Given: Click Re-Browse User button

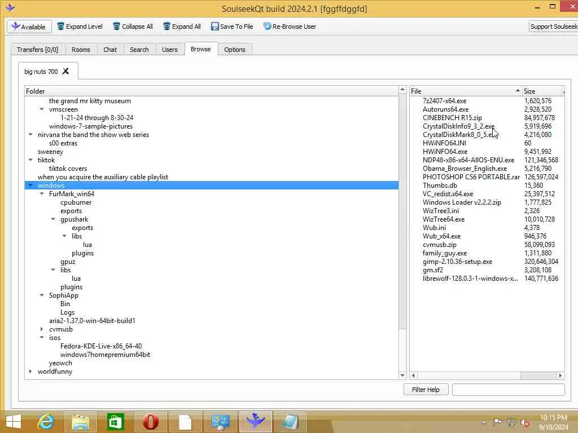Looking at the screenshot, I should coord(290,26).
